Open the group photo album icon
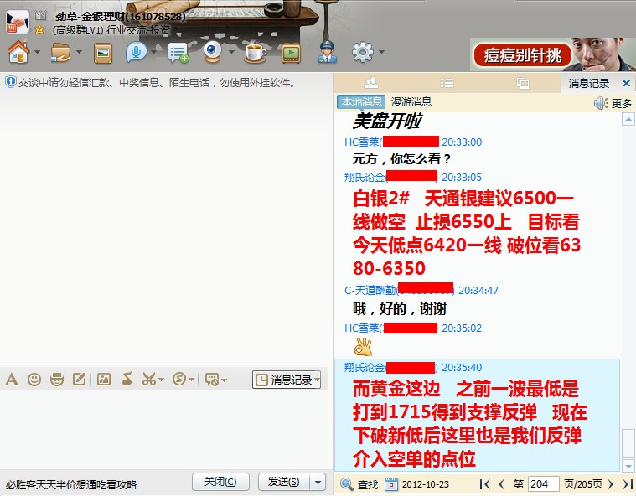This screenshot has width=636, height=496. pyautogui.click(x=103, y=53)
